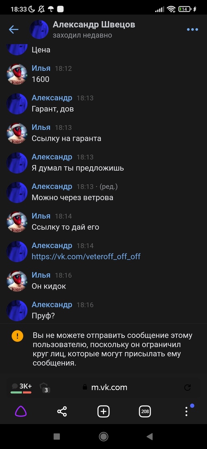Tap Илья's Deadpool avatar next to 1600

tap(17, 74)
